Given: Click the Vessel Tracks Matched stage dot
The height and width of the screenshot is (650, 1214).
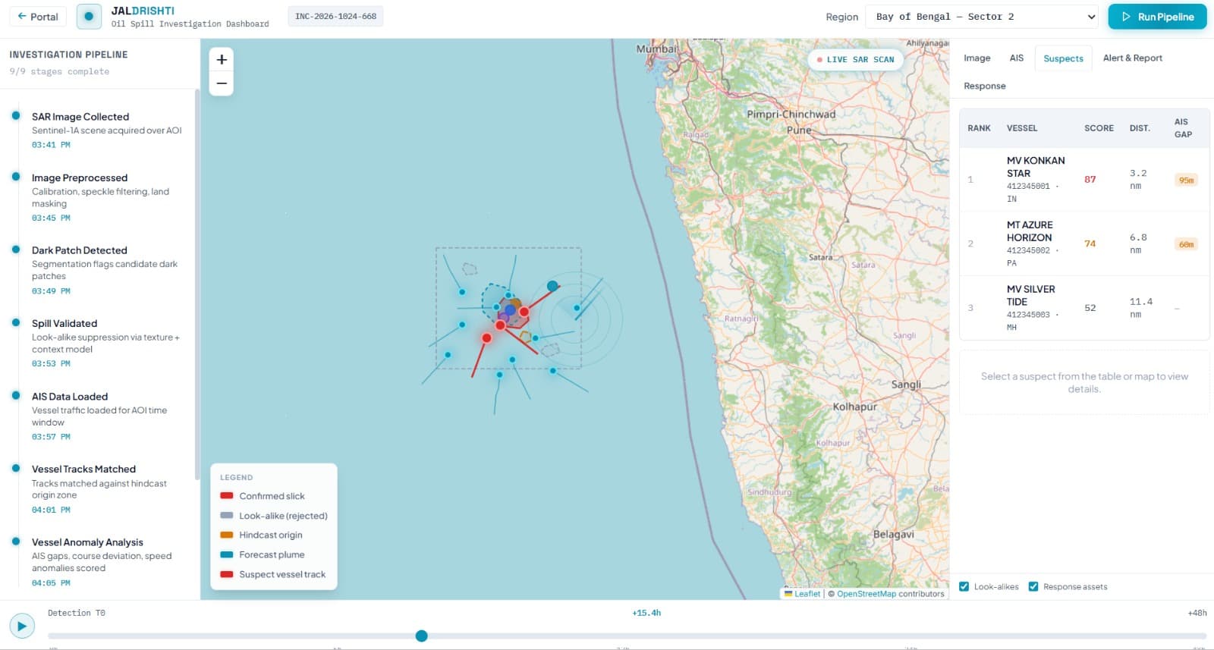Looking at the screenshot, I should click(x=15, y=468).
